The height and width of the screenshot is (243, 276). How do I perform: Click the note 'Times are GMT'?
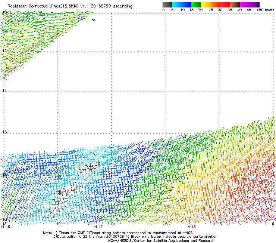pyautogui.click(x=72, y=233)
